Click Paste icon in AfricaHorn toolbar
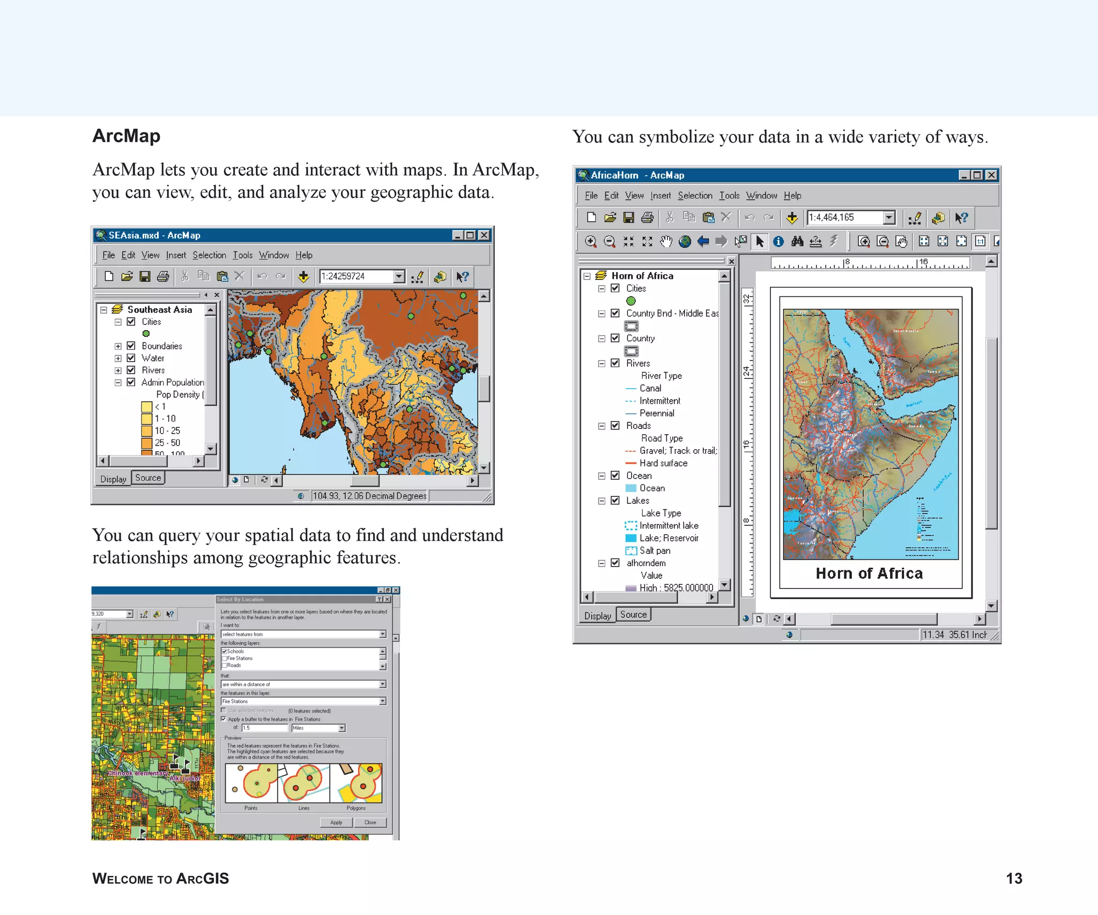Viewport: 1098px width, 915px height. click(708, 218)
